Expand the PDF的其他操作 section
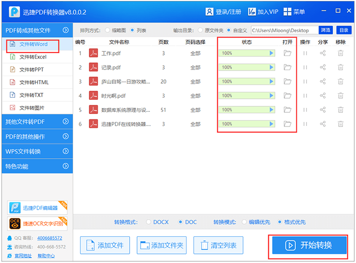 (x=66, y=137)
